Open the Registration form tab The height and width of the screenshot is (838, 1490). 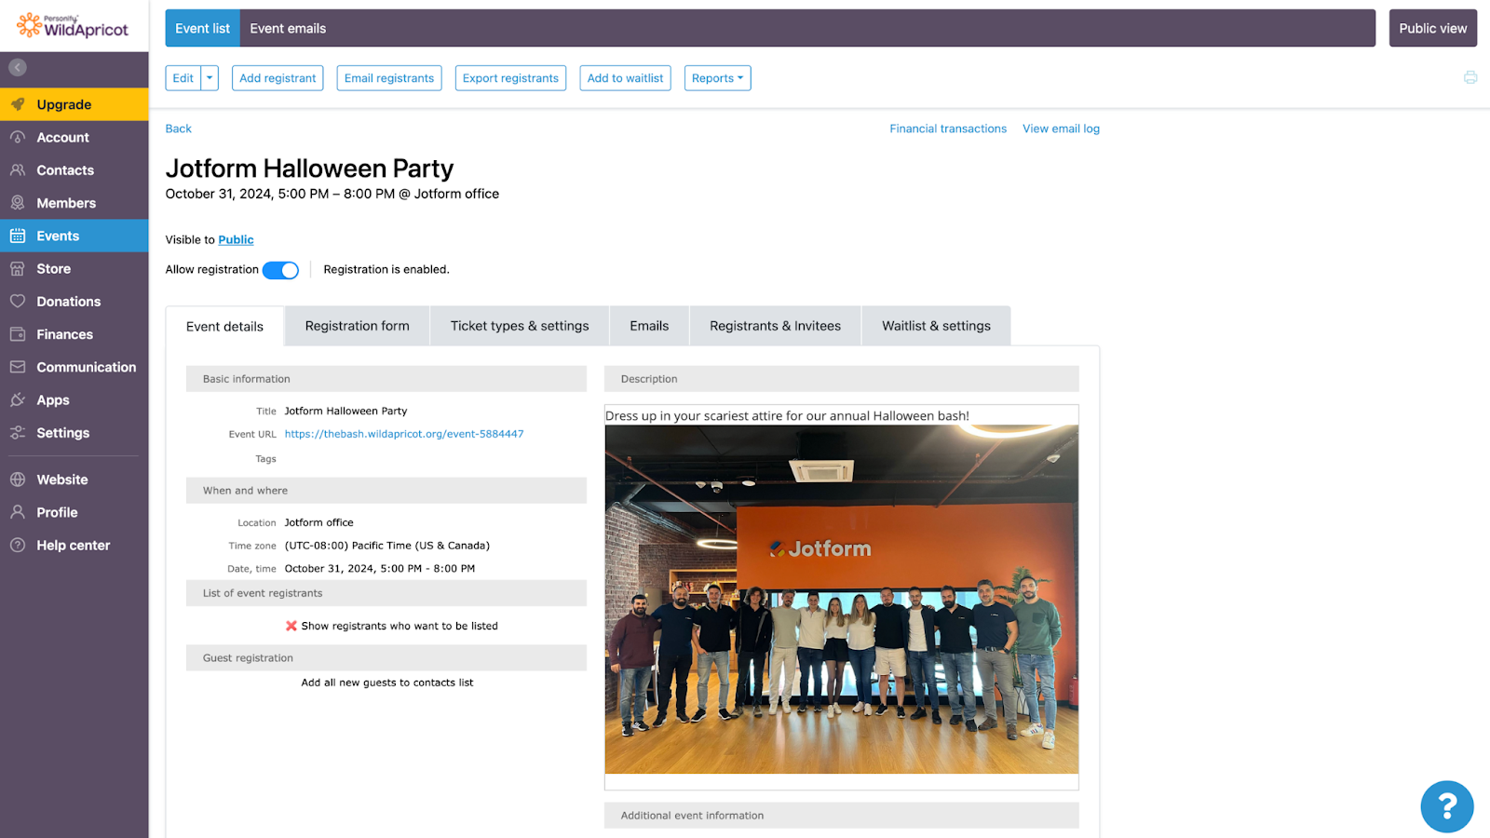click(358, 326)
